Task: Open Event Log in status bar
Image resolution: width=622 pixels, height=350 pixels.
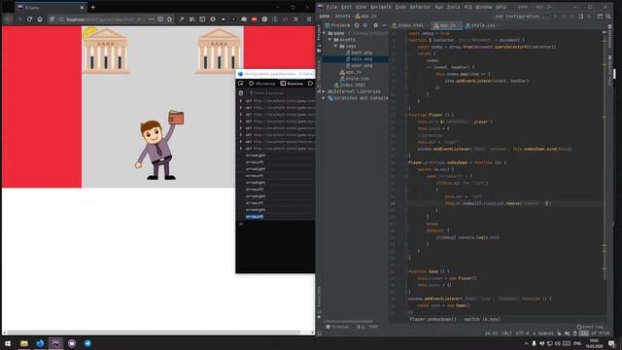Action: coord(591,327)
